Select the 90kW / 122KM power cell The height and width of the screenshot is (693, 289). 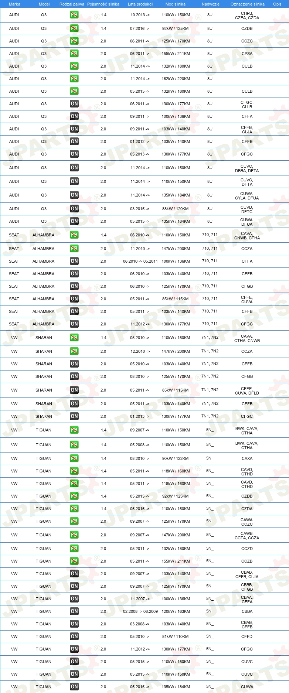(176, 458)
